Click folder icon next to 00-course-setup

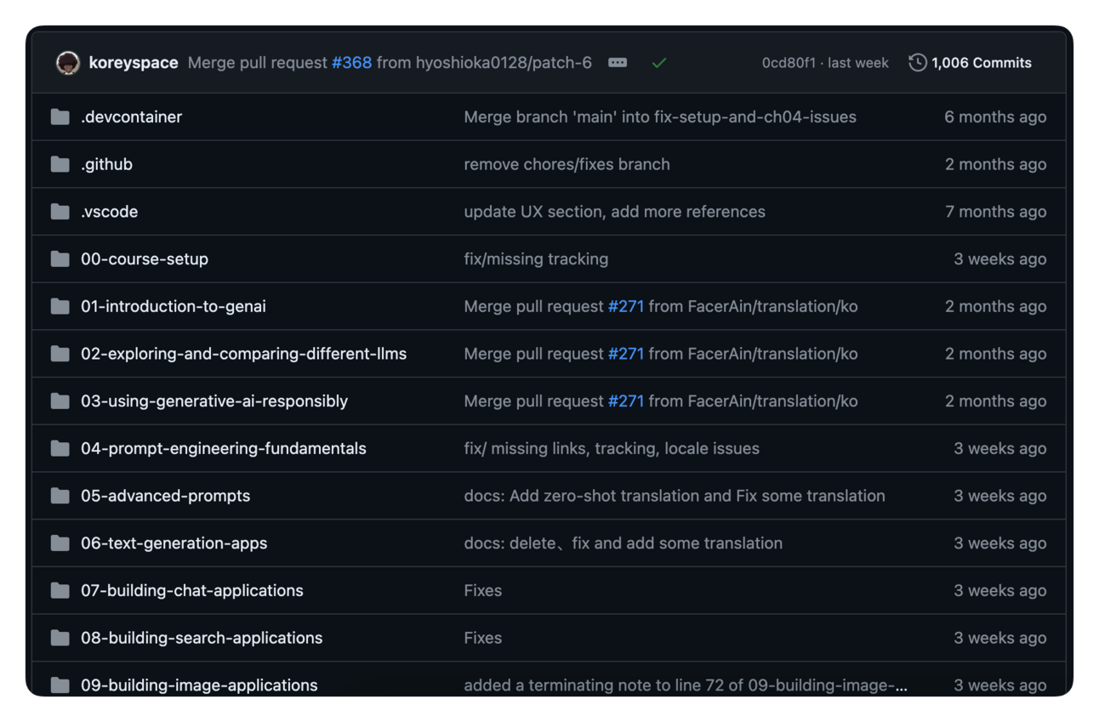click(x=60, y=259)
